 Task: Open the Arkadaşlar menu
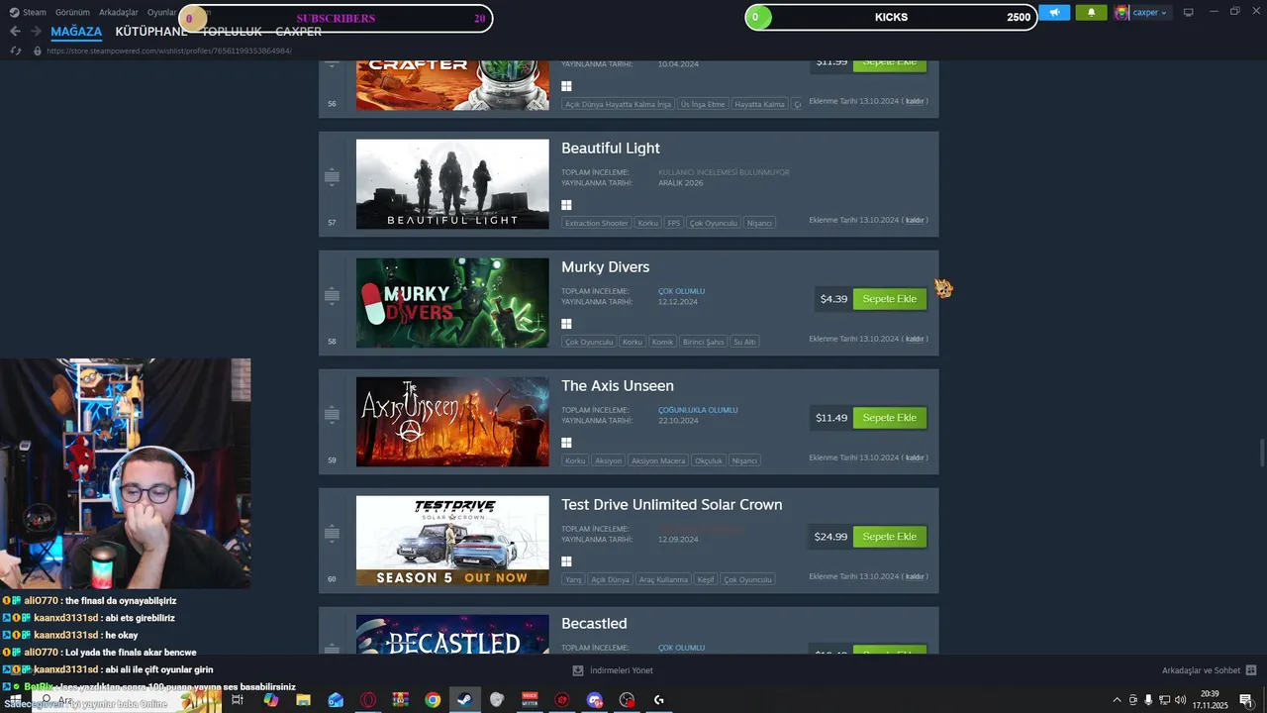[x=119, y=13]
